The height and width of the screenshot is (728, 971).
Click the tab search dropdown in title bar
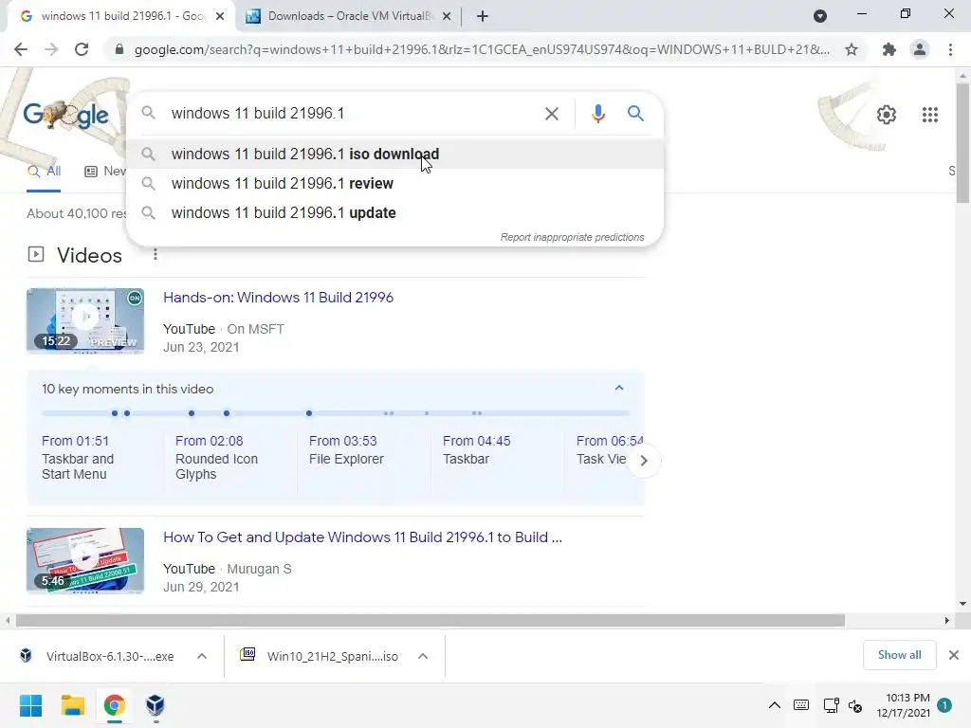(x=820, y=16)
